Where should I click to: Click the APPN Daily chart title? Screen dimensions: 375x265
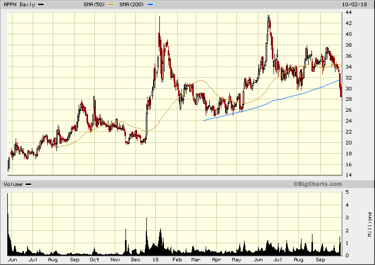(x=19, y=5)
